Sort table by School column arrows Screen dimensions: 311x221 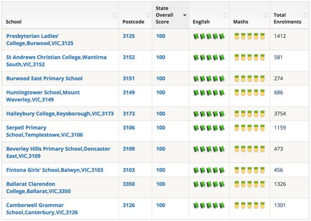[114, 15]
